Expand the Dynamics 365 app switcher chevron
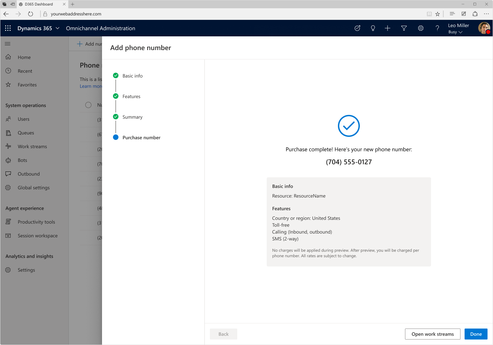The image size is (493, 345). pyautogui.click(x=58, y=28)
